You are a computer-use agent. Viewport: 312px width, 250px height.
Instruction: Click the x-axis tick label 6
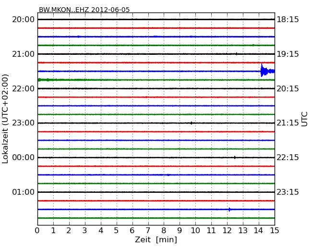(132, 230)
